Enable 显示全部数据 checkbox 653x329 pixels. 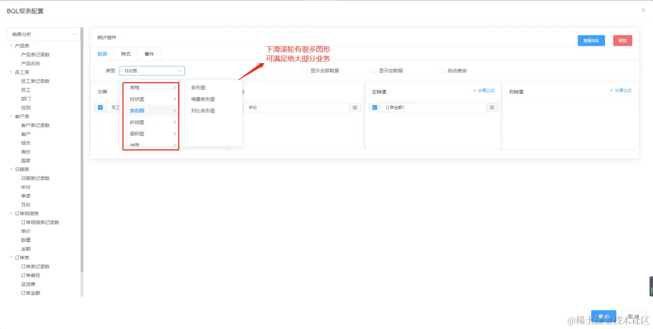[x=305, y=71]
